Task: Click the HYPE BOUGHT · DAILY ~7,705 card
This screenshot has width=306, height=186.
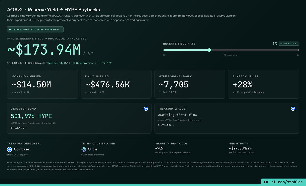Action: click(x=190, y=84)
